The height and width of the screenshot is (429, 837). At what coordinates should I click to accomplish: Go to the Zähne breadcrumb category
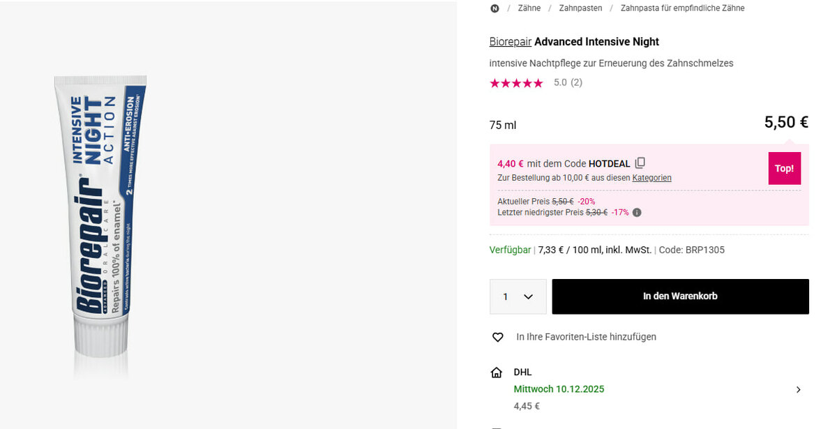pos(529,8)
